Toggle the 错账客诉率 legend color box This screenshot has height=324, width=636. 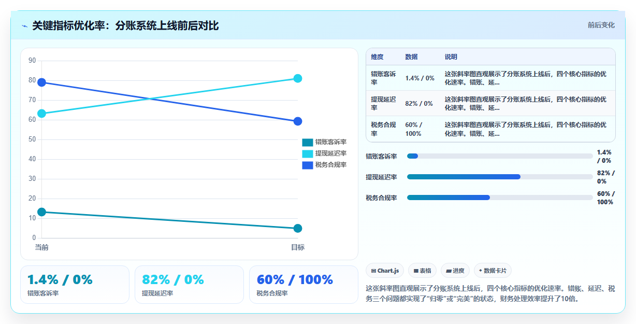(x=308, y=142)
